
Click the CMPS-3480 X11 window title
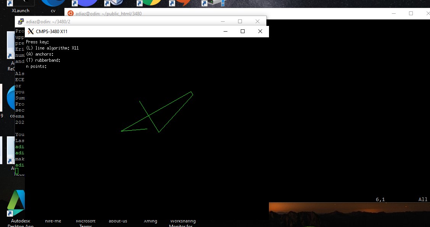click(x=52, y=32)
